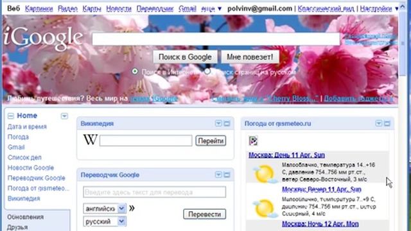411x231 pixels.
Task: Click the translation text input field
Action: [154, 192]
